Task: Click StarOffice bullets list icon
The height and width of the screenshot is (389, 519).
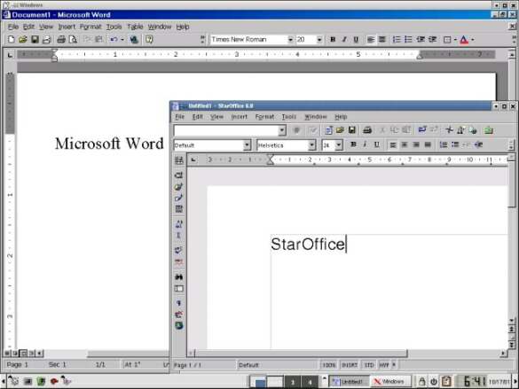Action: click(455, 144)
